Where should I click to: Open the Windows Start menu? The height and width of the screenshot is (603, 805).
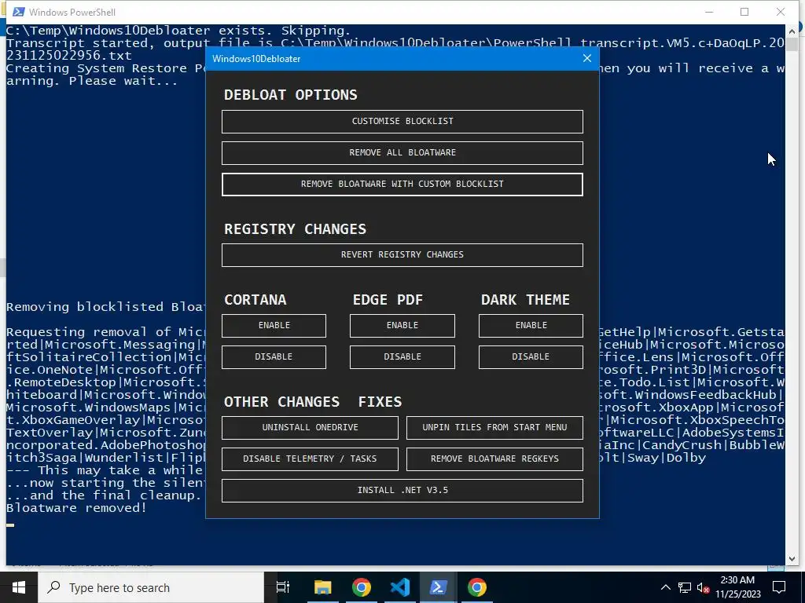tap(19, 587)
